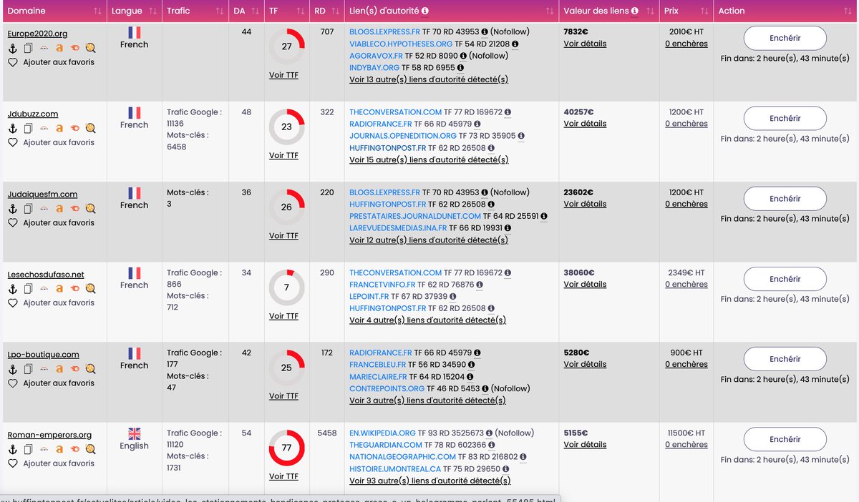Open the Lpo-boutique.com domain link
This screenshot has width=859, height=502.
click(43, 354)
